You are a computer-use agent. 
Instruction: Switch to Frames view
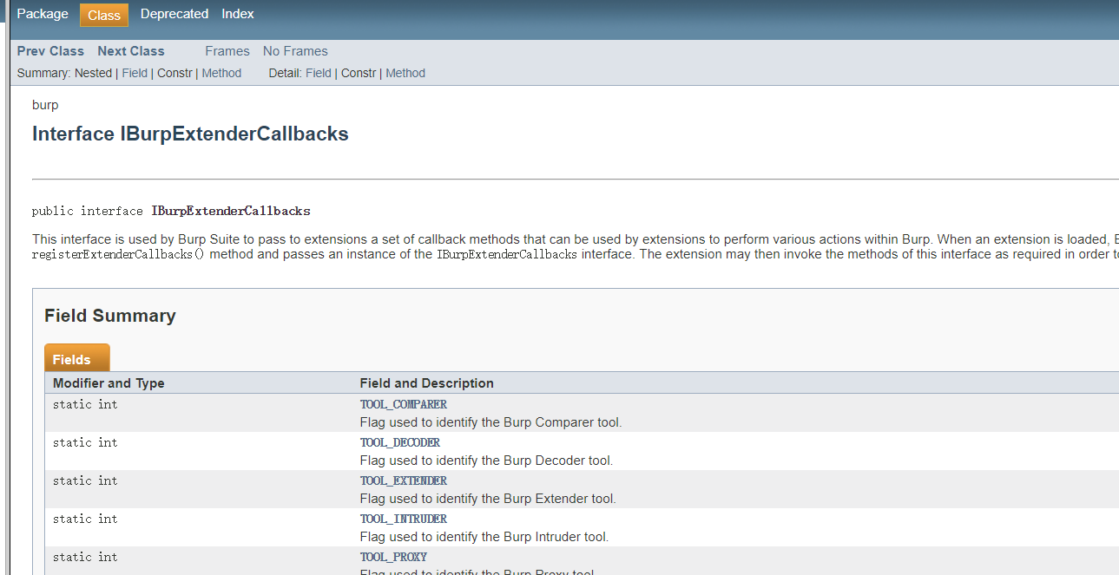pyautogui.click(x=227, y=51)
